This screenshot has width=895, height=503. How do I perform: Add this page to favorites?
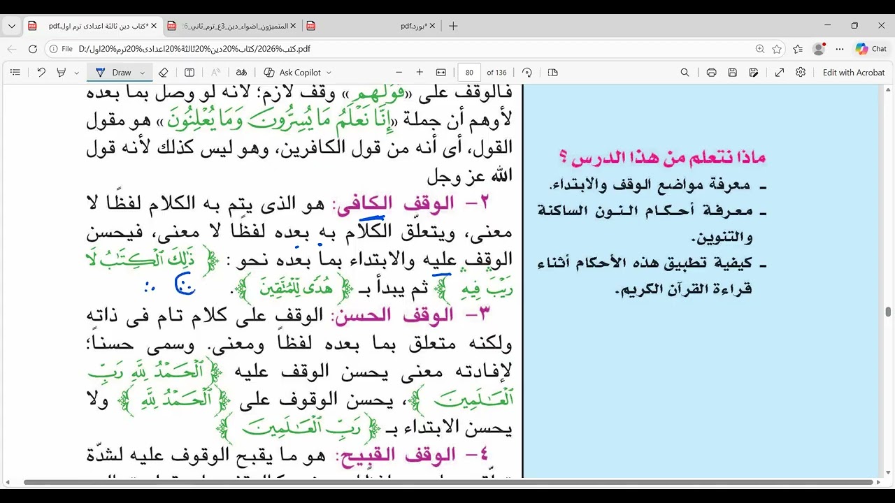[777, 49]
